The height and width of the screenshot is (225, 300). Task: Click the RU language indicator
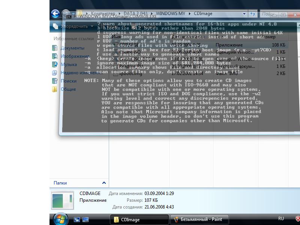[281, 219]
